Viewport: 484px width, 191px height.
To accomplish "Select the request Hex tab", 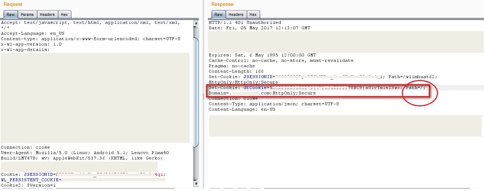I will [x=64, y=14].
